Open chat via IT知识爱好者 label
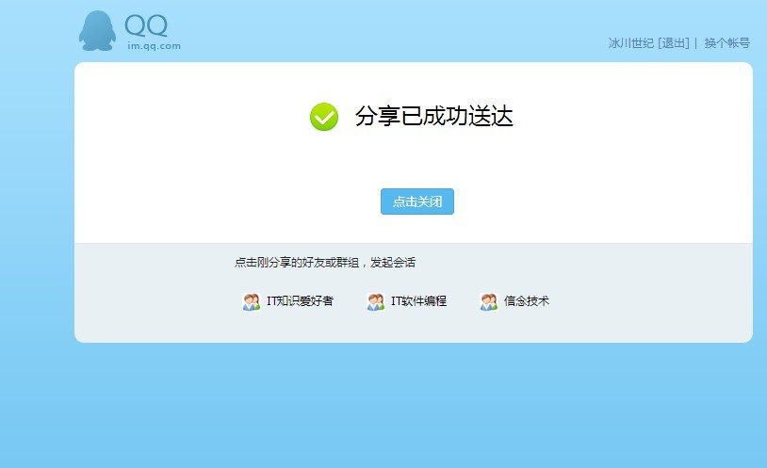767x468 pixels. 300,301
